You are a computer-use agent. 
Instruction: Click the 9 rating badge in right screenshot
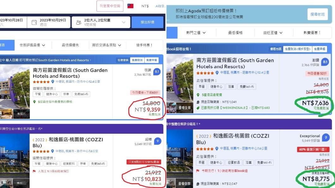[326, 138]
